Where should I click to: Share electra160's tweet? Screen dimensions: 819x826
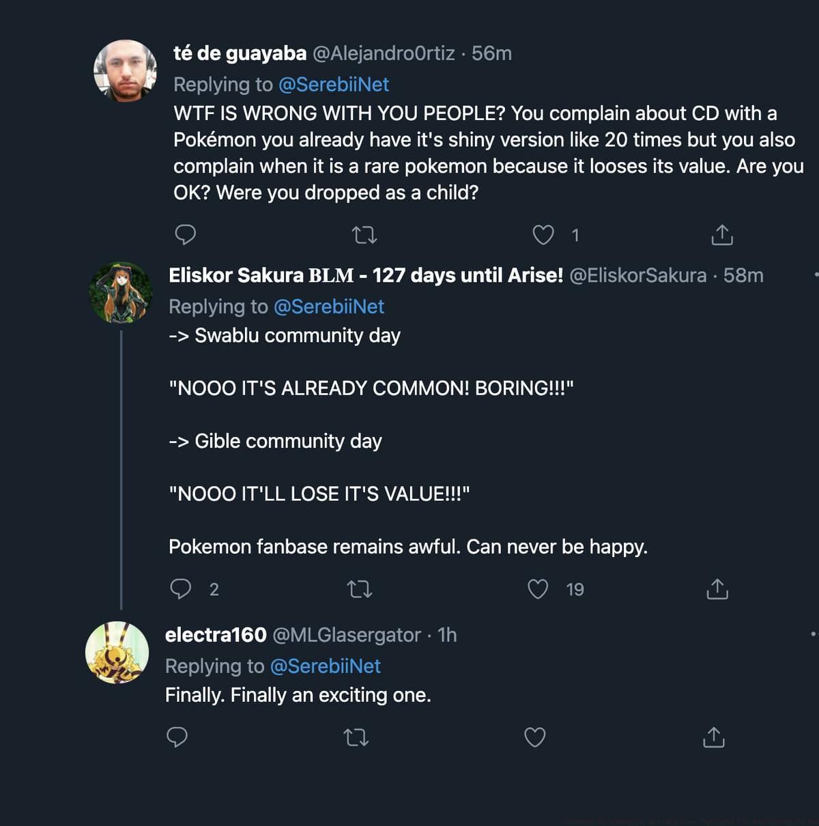tap(713, 737)
